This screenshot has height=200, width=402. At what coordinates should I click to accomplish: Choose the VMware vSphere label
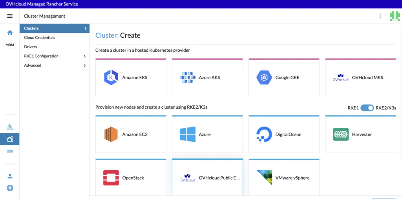(292, 178)
